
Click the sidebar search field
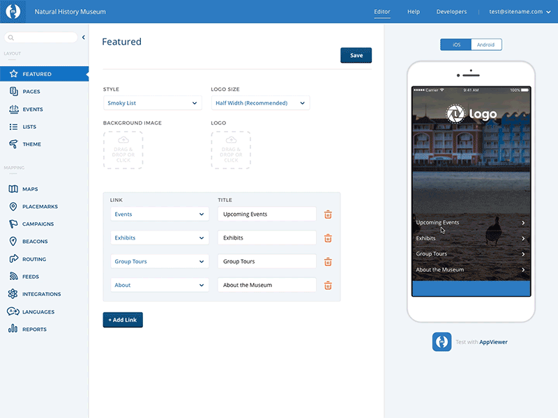click(x=41, y=38)
